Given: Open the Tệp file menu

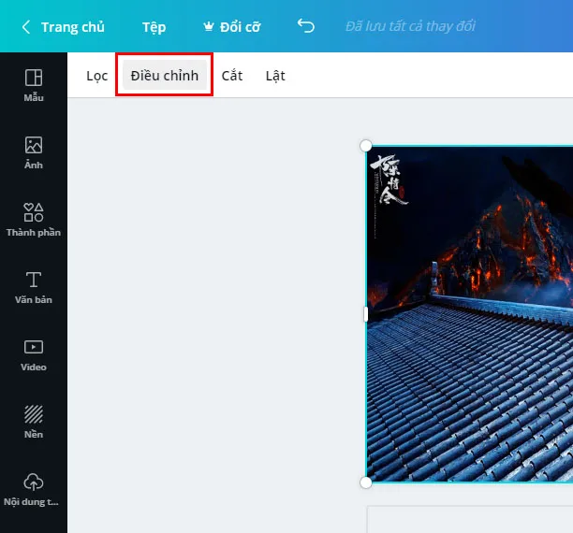Looking at the screenshot, I should click(154, 27).
